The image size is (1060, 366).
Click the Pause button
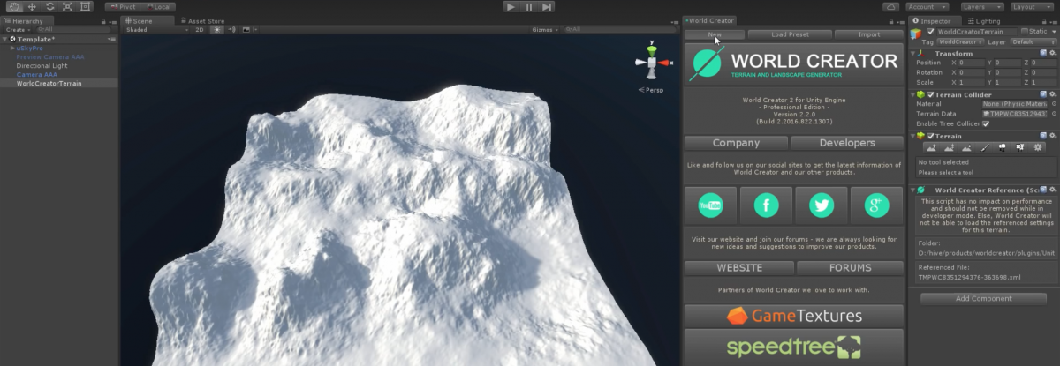[529, 6]
